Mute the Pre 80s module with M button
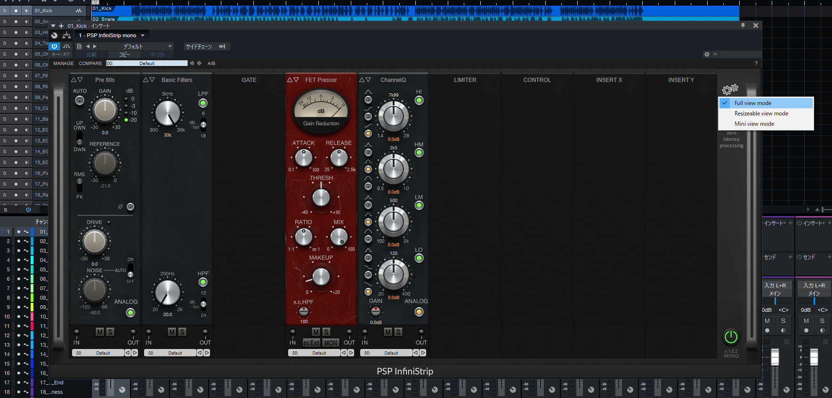The image size is (832, 398). pos(100,332)
